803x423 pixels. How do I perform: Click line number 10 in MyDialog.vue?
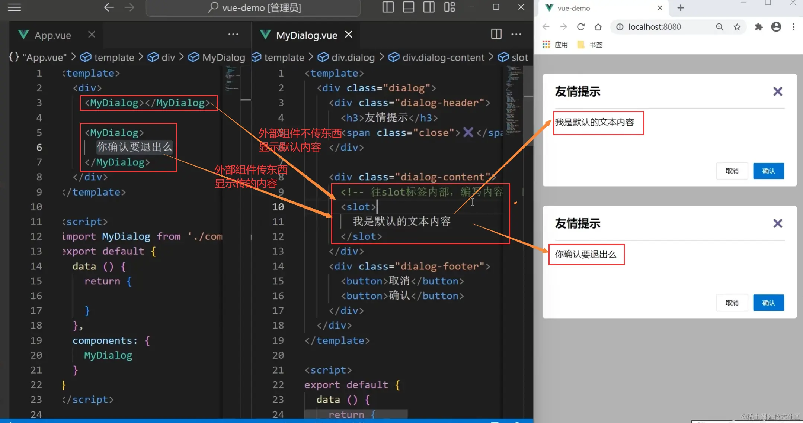(278, 207)
